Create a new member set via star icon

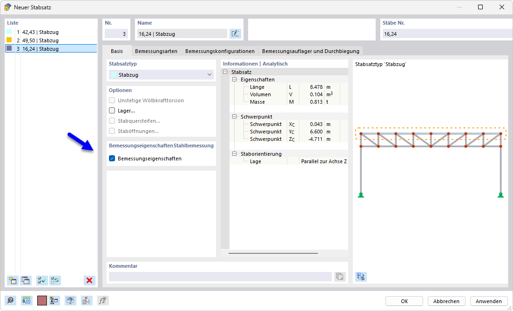tap(13, 280)
